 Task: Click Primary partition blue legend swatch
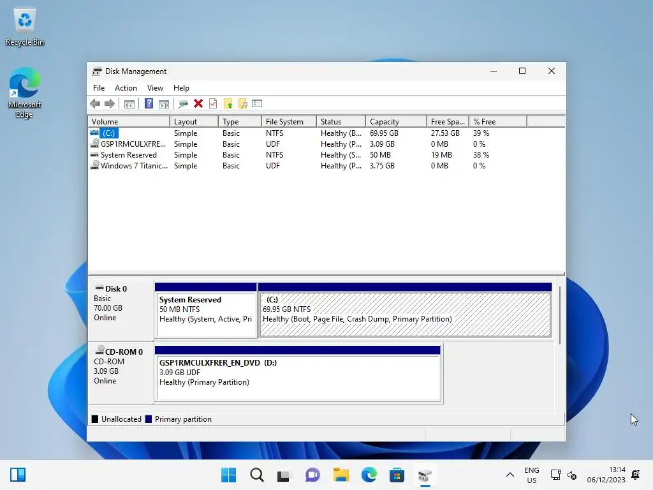click(148, 419)
